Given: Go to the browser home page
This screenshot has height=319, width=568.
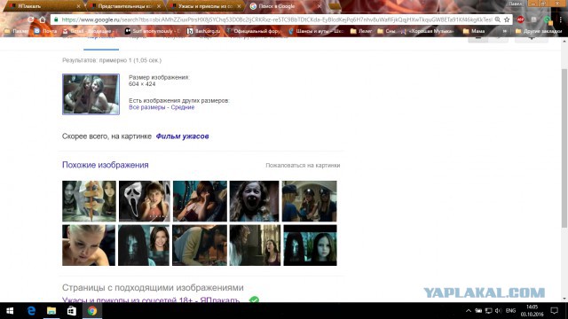Looking at the screenshot, I should point(43,19).
